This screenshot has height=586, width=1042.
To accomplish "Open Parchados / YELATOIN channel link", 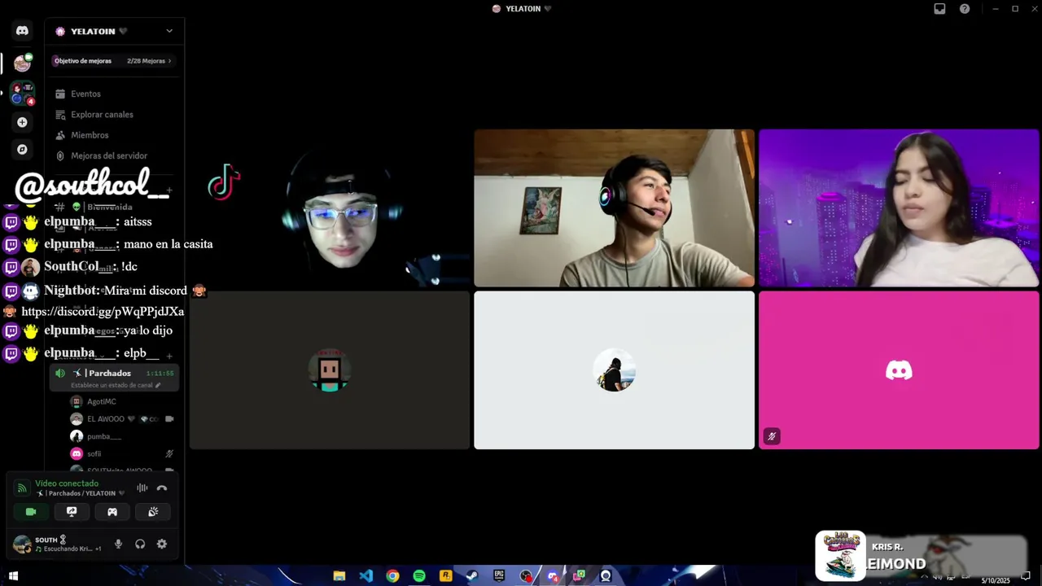I will 80,493.
